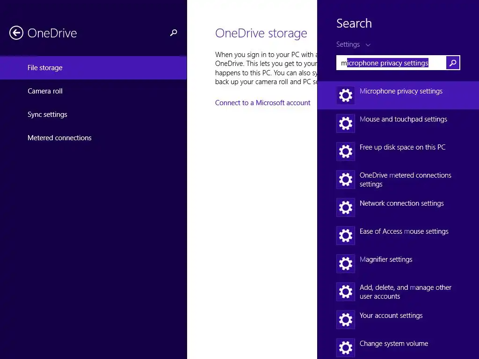Open Microphone privacy settings result
The height and width of the screenshot is (359, 479).
click(398, 95)
